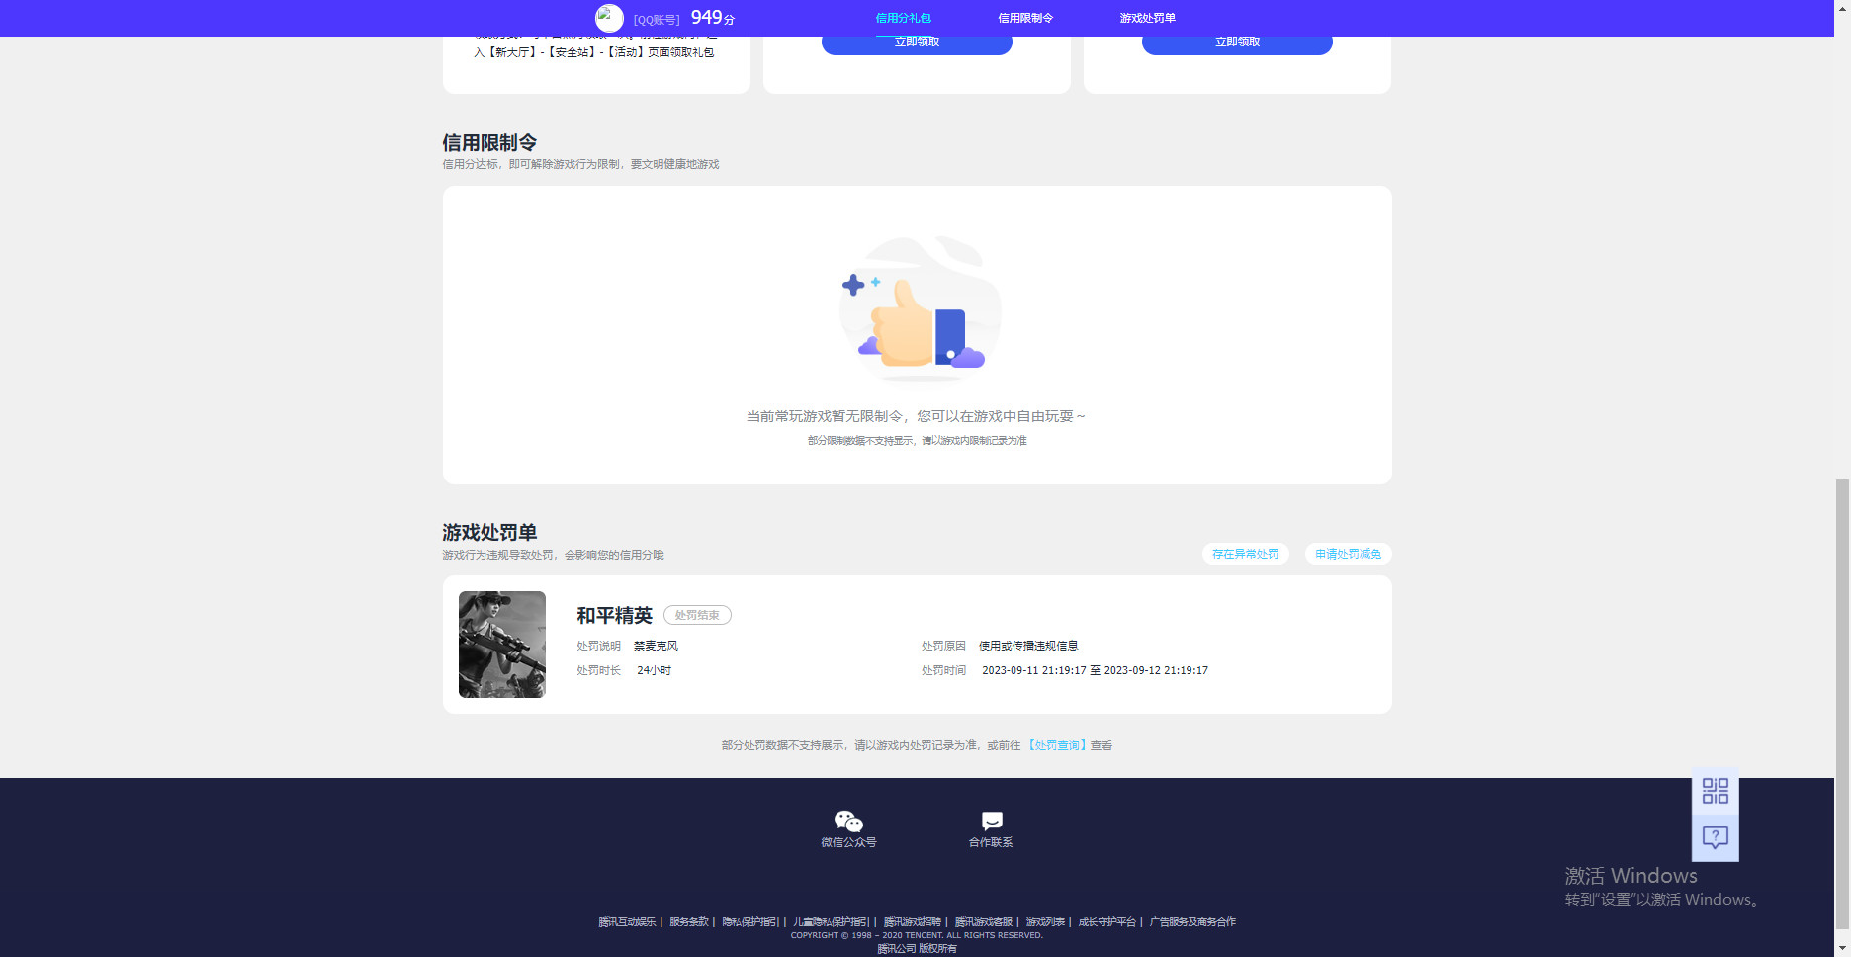Viewport: 1851px width, 957px height.
Task: Switch to the 游戏处罚单 tab
Action: tap(1147, 18)
